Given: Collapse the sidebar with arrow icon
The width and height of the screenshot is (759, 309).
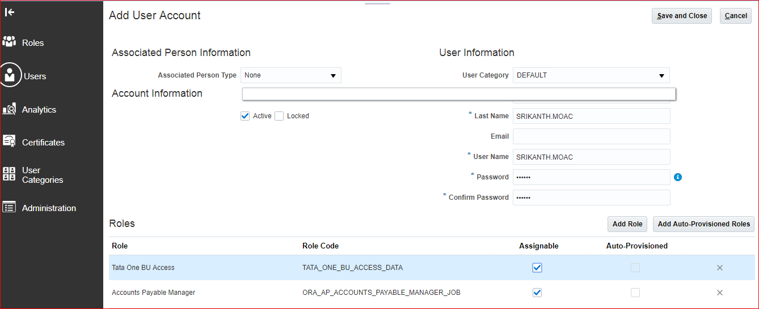Looking at the screenshot, I should [x=10, y=12].
